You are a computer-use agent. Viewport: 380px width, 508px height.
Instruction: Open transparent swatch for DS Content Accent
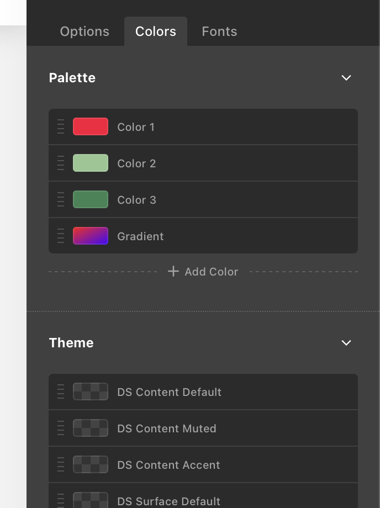(x=91, y=465)
